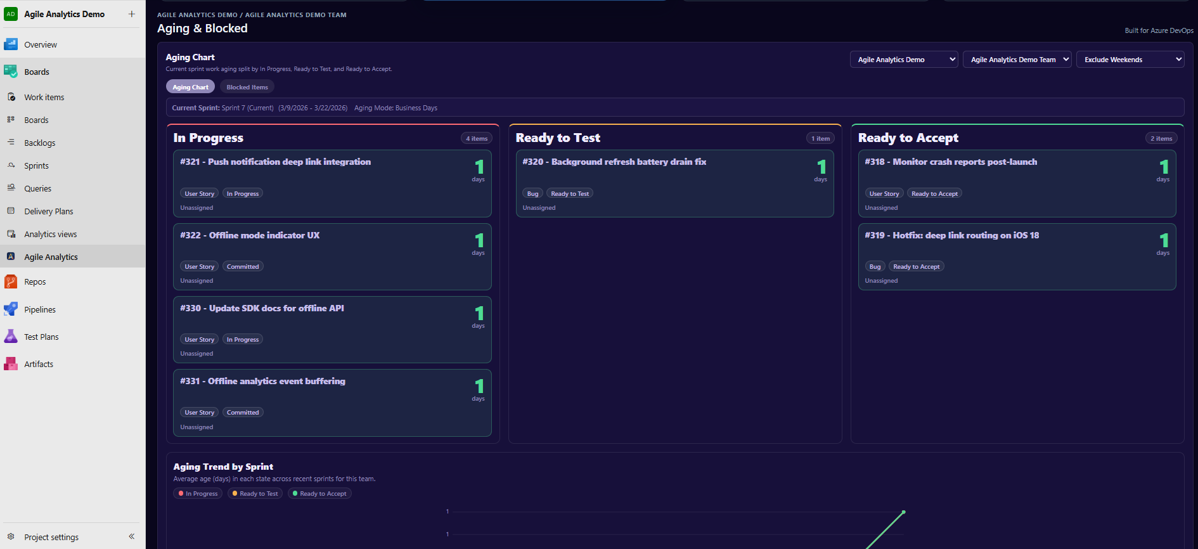
Task: Open the Artifacts hub icon
Action: tap(11, 364)
